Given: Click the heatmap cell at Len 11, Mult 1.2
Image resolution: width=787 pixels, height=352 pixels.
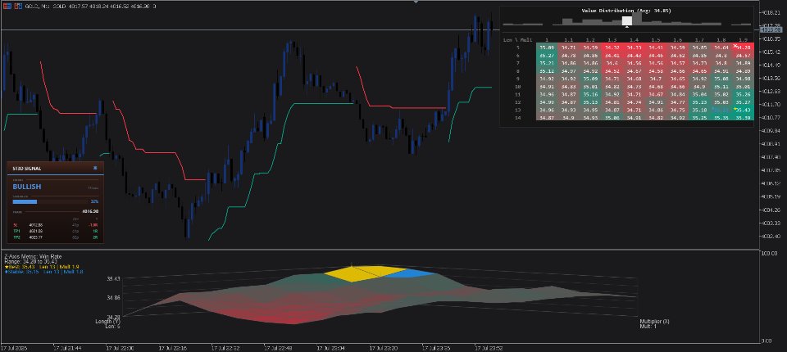Looking at the screenshot, I should tap(590, 94).
